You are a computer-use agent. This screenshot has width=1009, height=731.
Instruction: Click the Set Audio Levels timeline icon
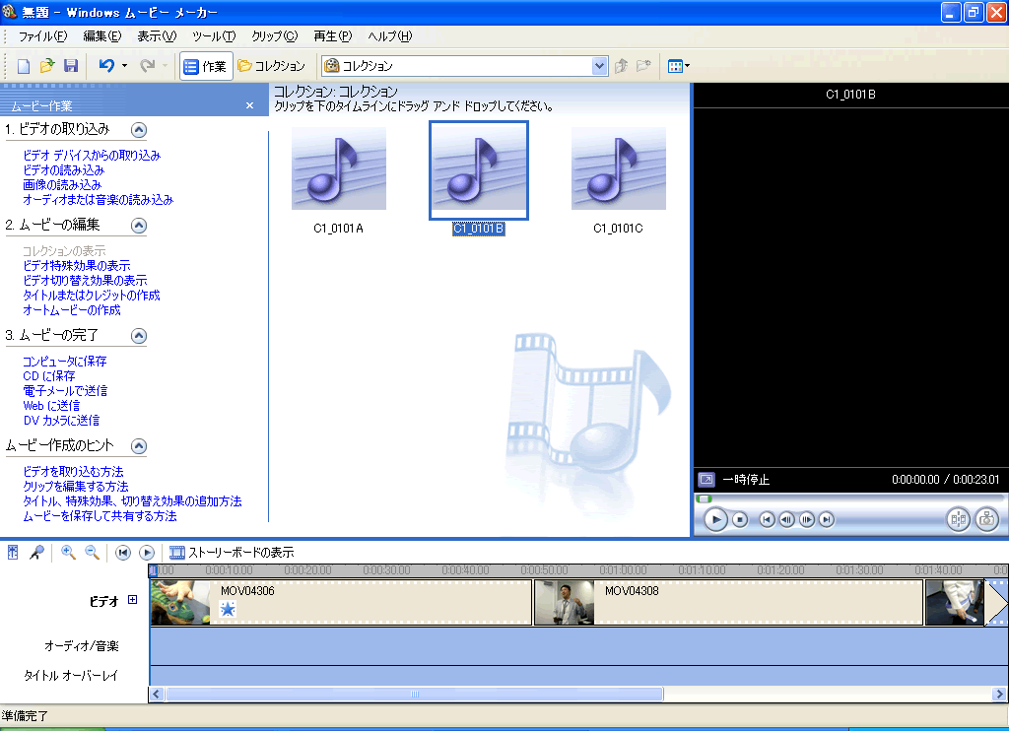13,553
